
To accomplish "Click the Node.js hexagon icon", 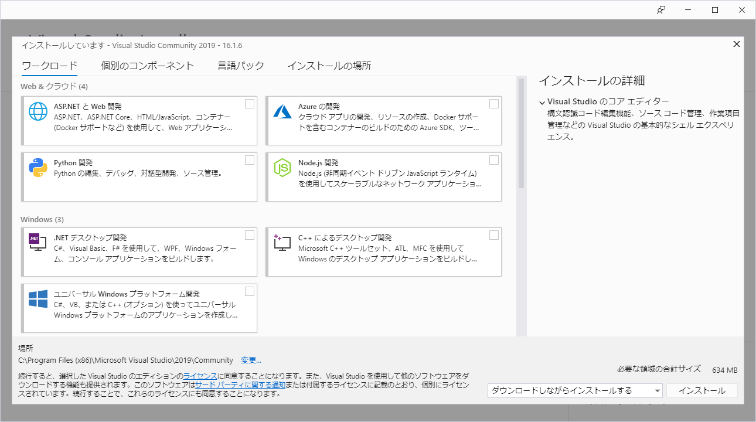I will click(x=282, y=167).
